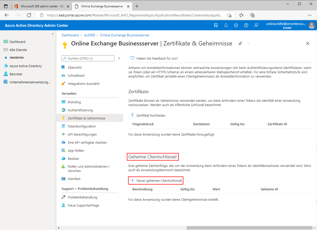Viewport: 317px width, 230px height.
Task: Click the Geheime ID column header
Action: pyautogui.click(x=269, y=189)
